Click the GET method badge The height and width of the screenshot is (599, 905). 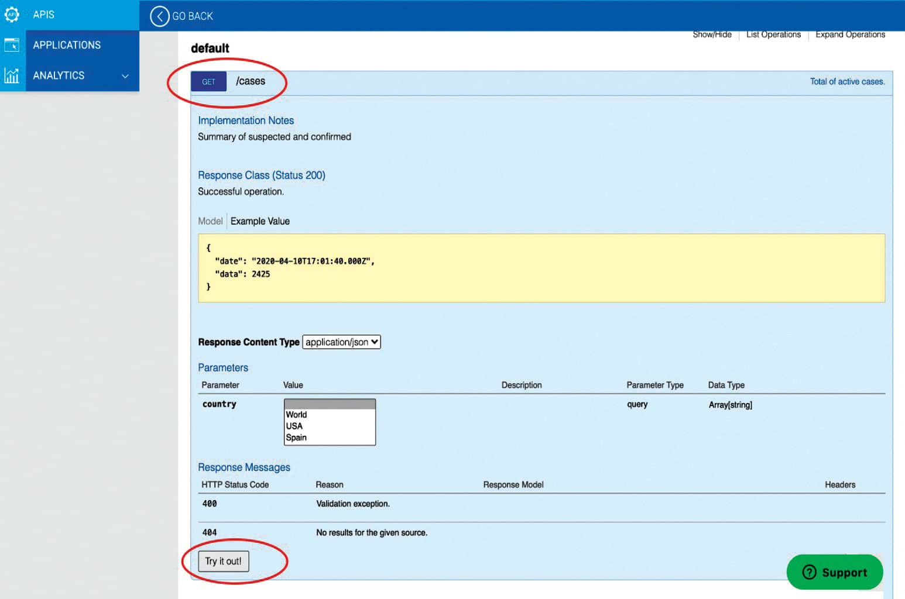(208, 82)
